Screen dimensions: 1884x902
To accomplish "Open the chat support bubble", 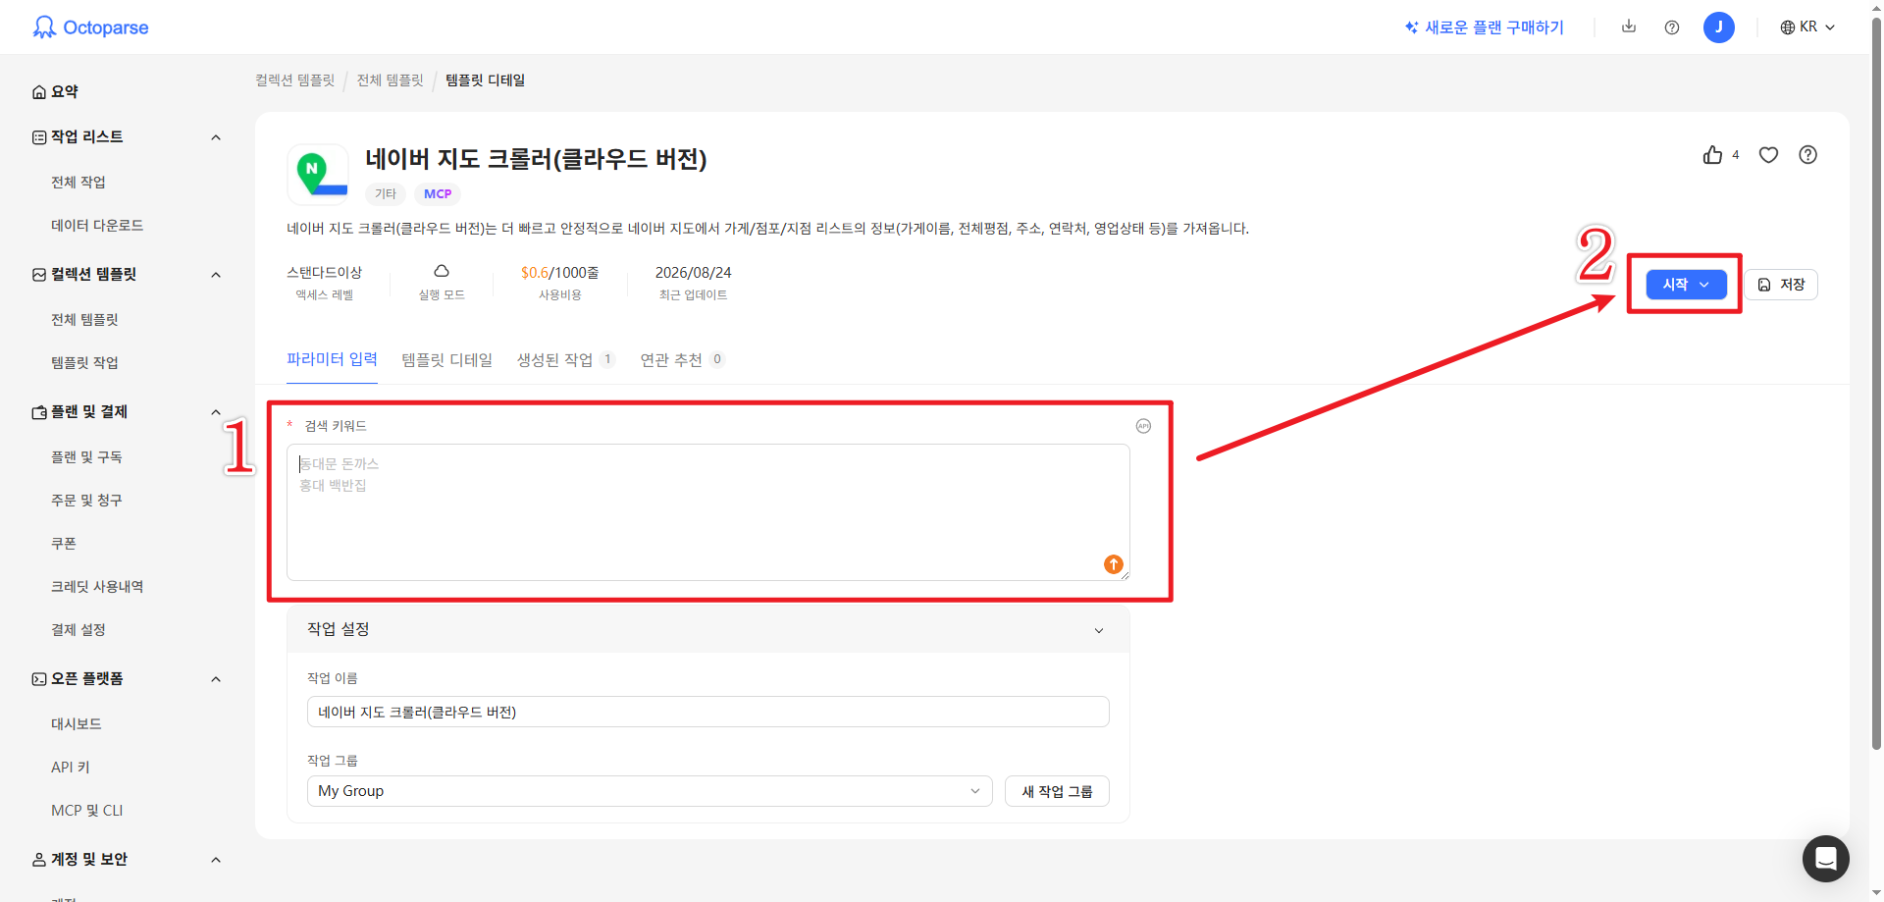I will [x=1825, y=859].
